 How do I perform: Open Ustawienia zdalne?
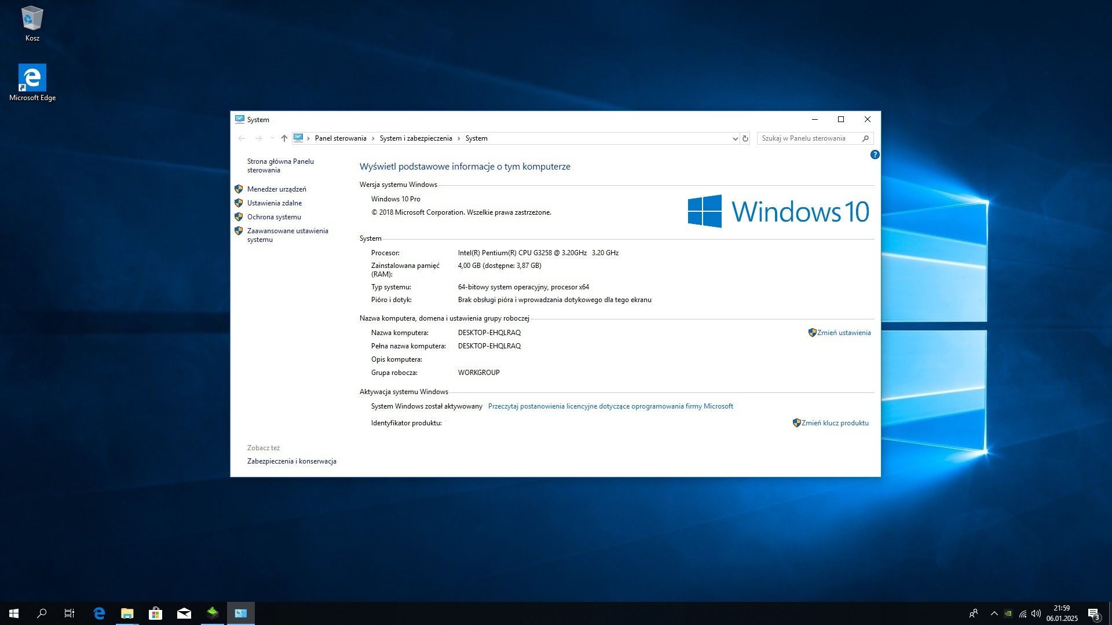coord(275,203)
